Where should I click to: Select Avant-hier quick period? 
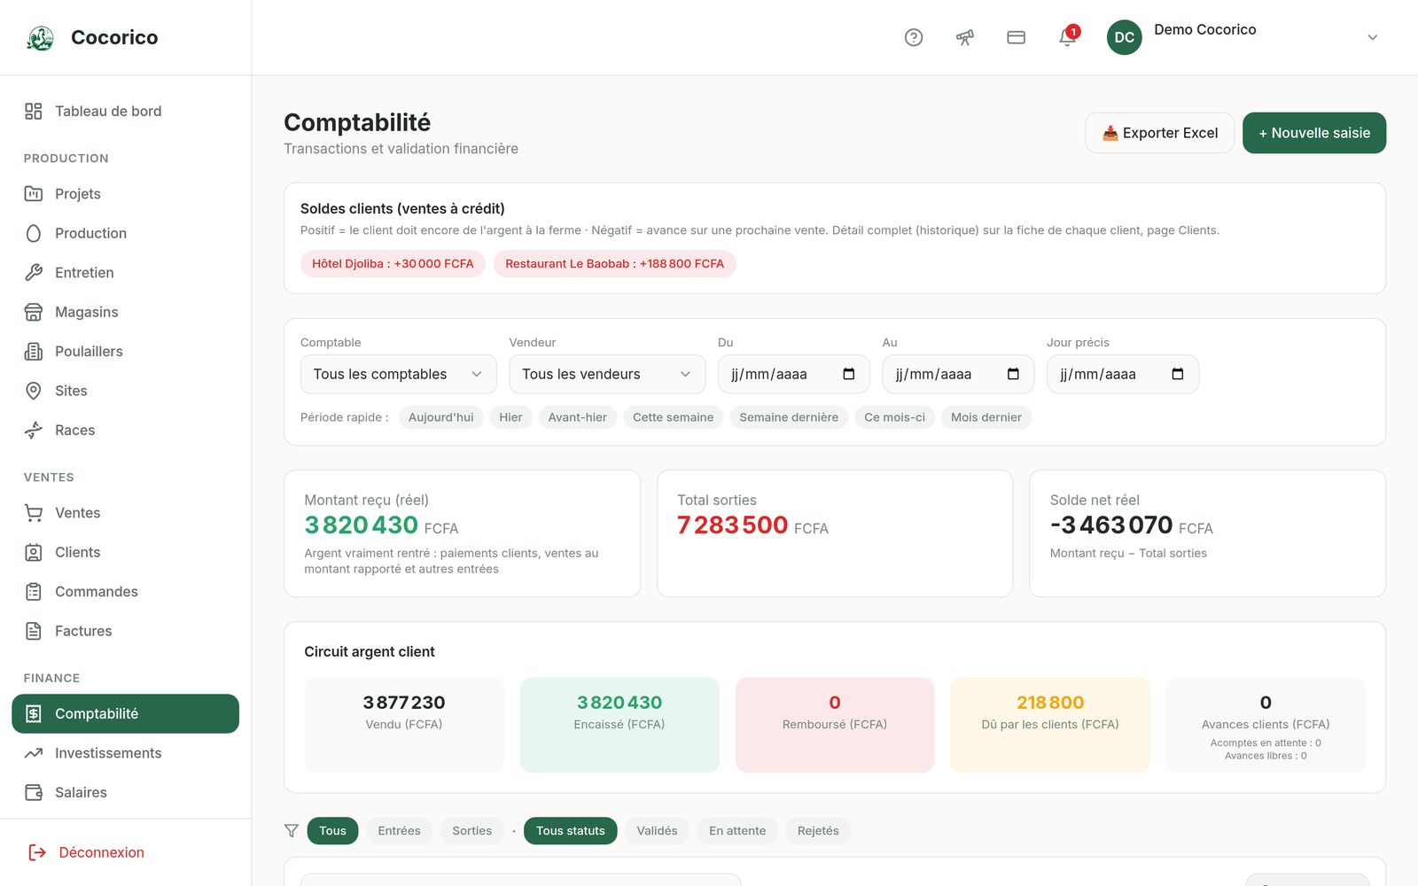pos(578,417)
